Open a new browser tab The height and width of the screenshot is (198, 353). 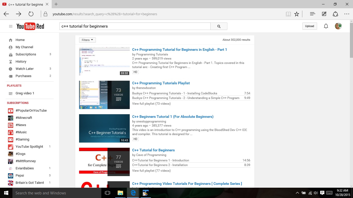(56, 4)
